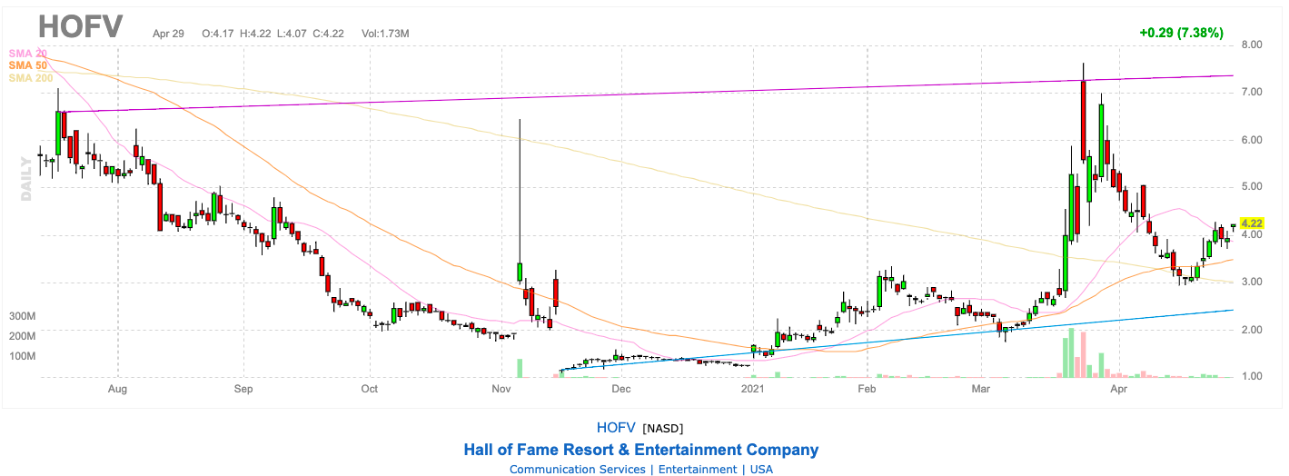Image resolution: width=1289 pixels, height=476 pixels.
Task: Click the 7.00 price axis label
Action: click(x=1252, y=93)
